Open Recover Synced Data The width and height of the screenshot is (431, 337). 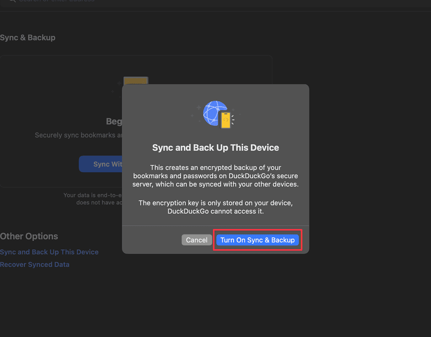35,264
